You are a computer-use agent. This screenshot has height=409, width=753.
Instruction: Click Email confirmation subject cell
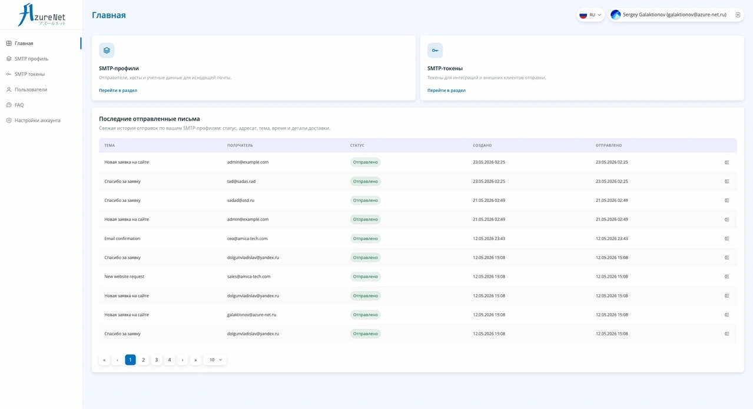pyautogui.click(x=122, y=239)
